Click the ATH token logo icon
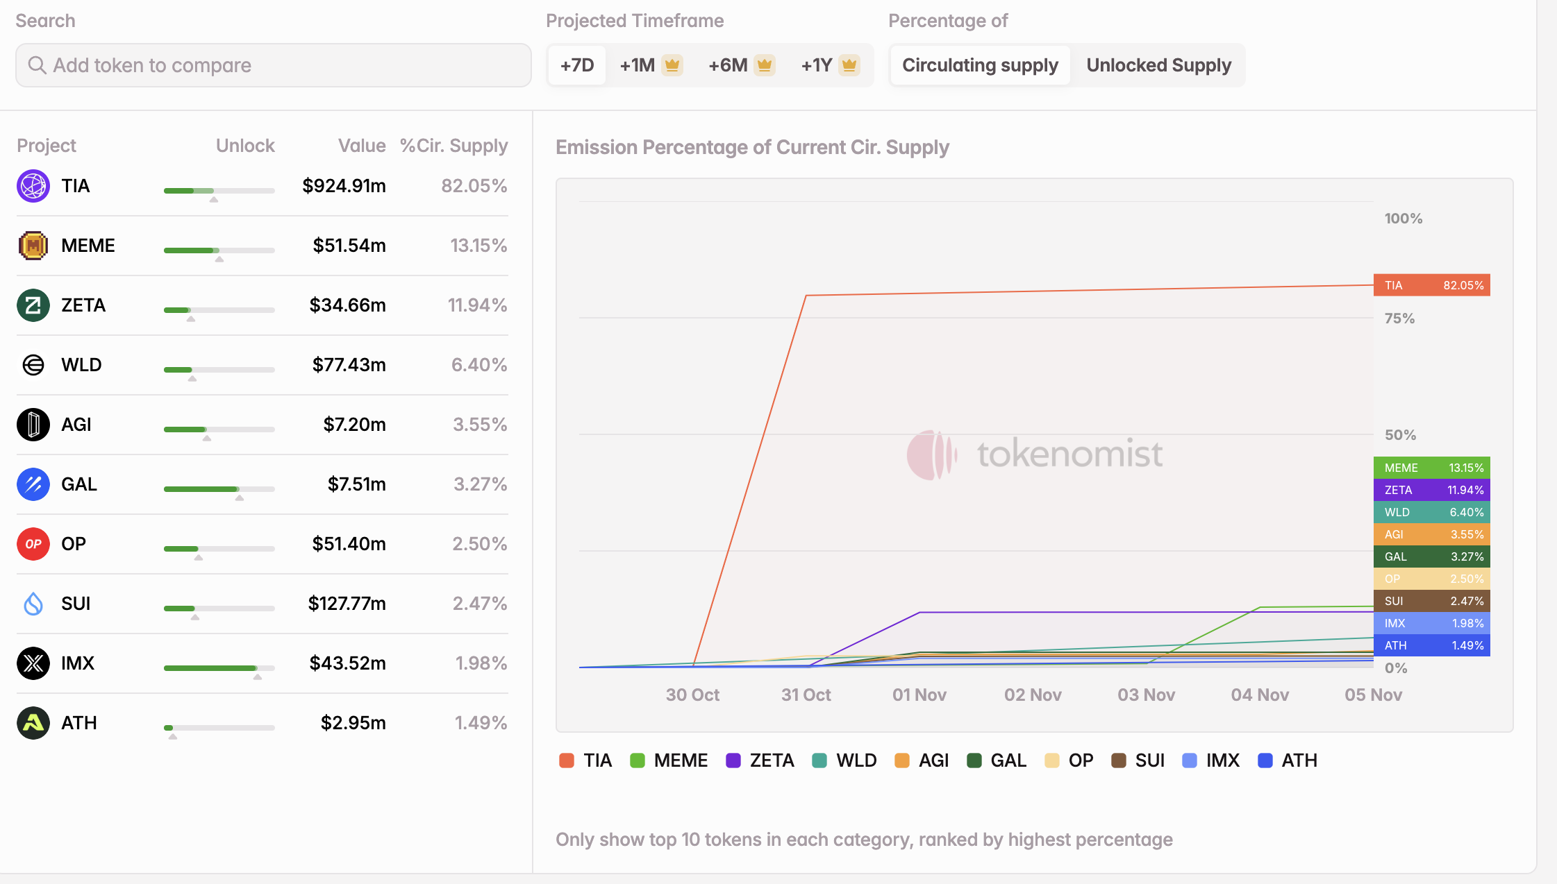 tap(33, 723)
